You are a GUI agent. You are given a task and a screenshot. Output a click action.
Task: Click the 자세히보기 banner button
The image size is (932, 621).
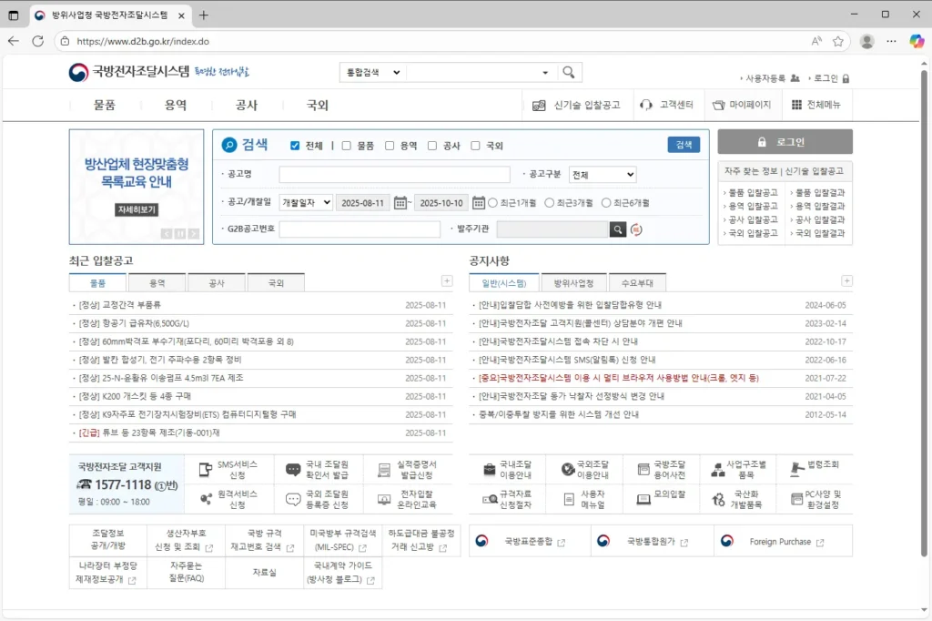[x=137, y=209]
